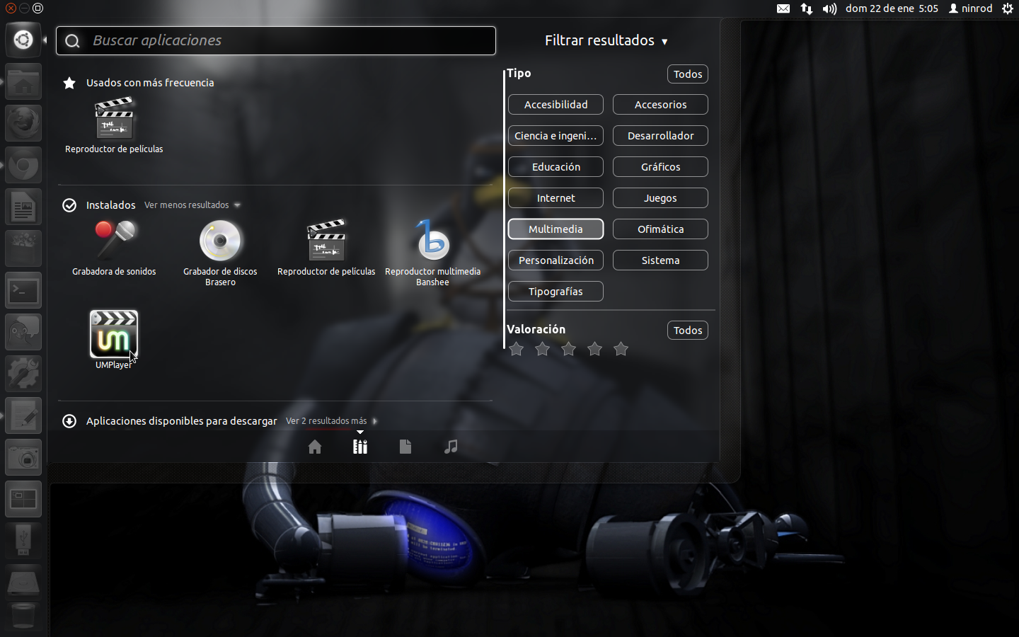Click Ver menos resultados under Instalados
Image resolution: width=1019 pixels, height=637 pixels.
186,205
